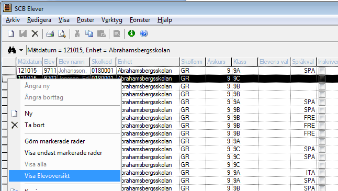Click the Klass column header
338x191 pixels.
[245, 62]
